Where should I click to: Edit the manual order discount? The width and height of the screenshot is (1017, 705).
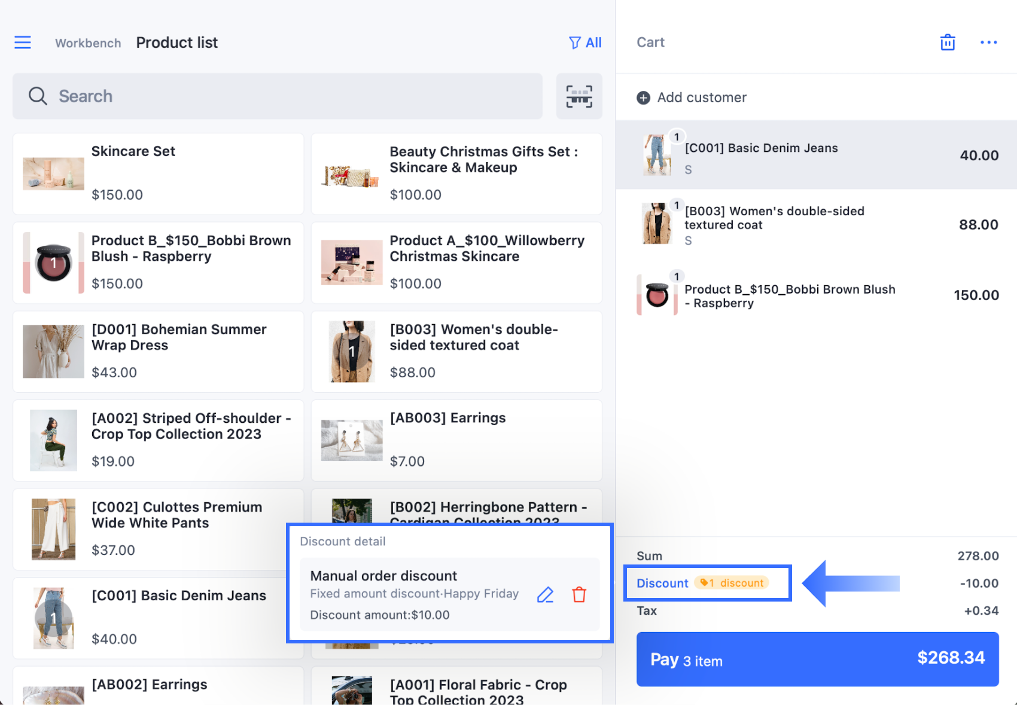coord(545,594)
